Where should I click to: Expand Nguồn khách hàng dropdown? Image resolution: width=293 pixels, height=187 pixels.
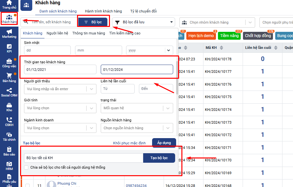click(137, 128)
